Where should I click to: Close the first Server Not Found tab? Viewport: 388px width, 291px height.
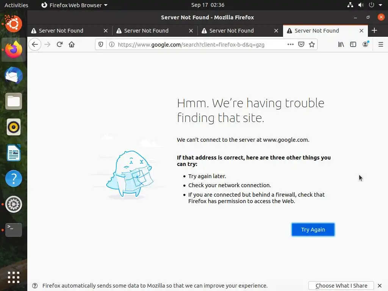[x=106, y=31]
